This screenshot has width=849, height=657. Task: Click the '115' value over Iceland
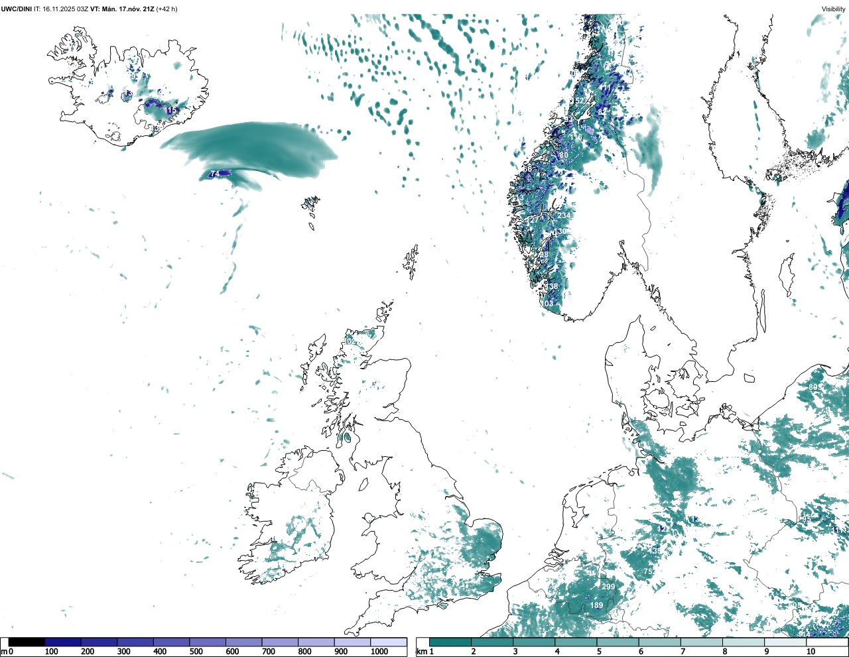click(170, 110)
